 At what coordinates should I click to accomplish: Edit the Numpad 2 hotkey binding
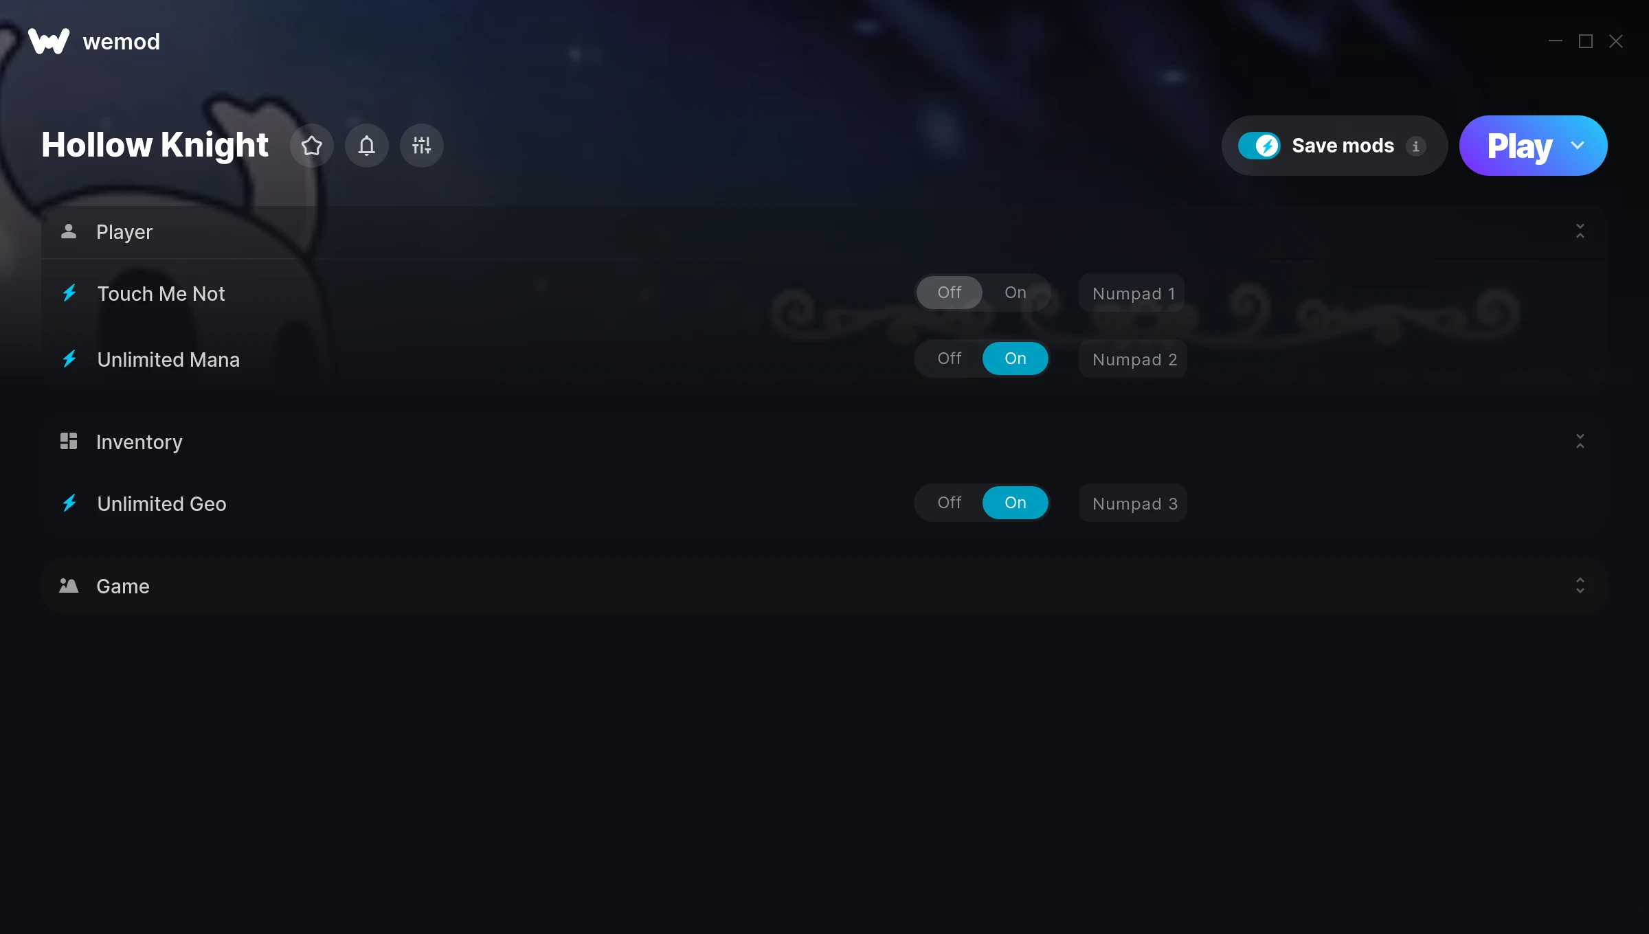tap(1134, 359)
